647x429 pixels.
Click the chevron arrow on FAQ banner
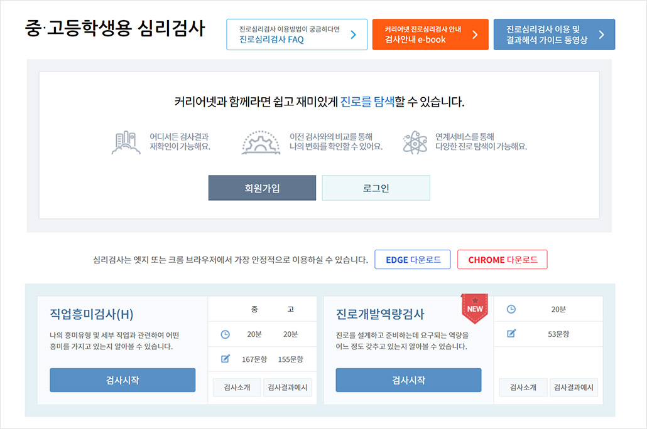pos(353,34)
